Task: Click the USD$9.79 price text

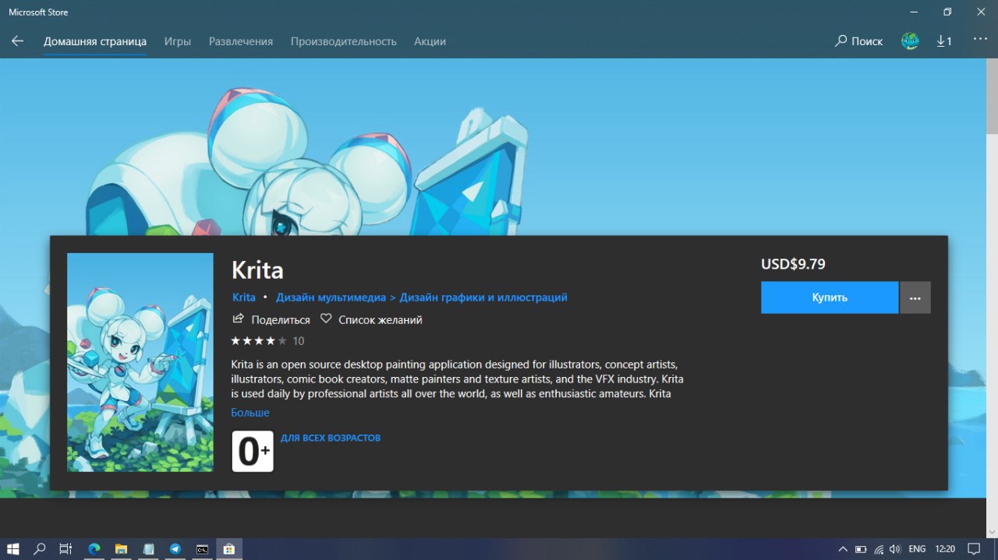Action: coord(793,264)
